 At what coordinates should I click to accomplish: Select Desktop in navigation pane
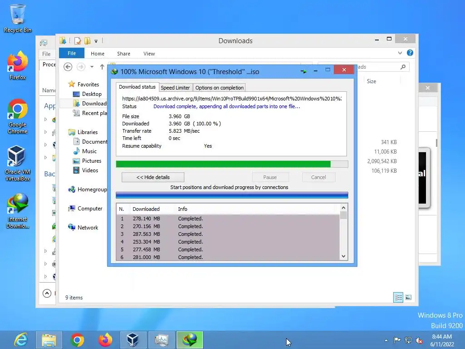(x=88, y=94)
